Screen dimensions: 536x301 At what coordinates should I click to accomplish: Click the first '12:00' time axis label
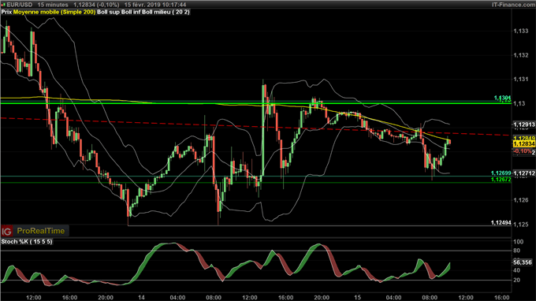click(33, 298)
